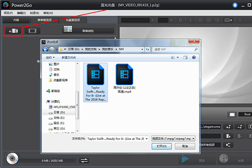
Task: Toggle the preview pane icon
Action: tap(185, 57)
